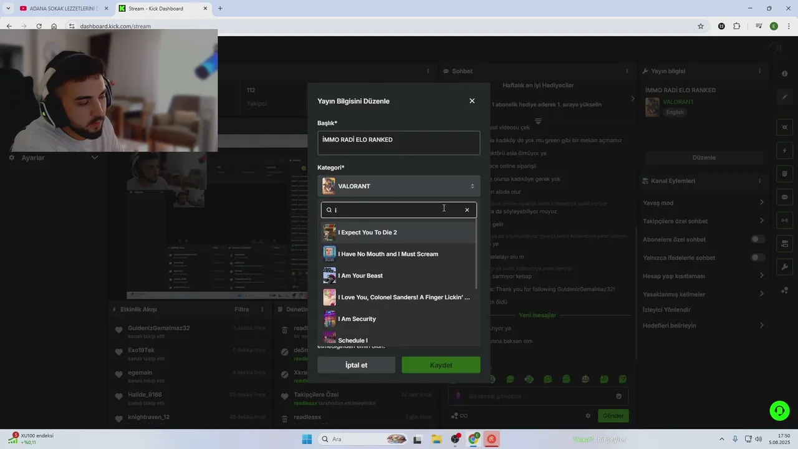Select I Am Your Beast category
Viewport: 798px width, 449px height.
point(398,276)
